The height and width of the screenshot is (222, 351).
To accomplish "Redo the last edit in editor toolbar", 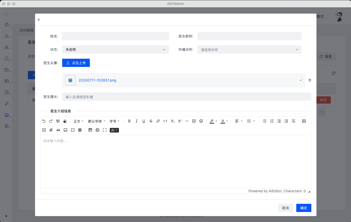I will [x=51, y=121].
